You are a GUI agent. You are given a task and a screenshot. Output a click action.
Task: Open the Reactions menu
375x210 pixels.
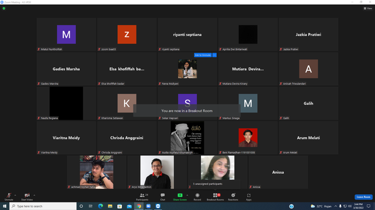pyautogui.click(x=233, y=197)
